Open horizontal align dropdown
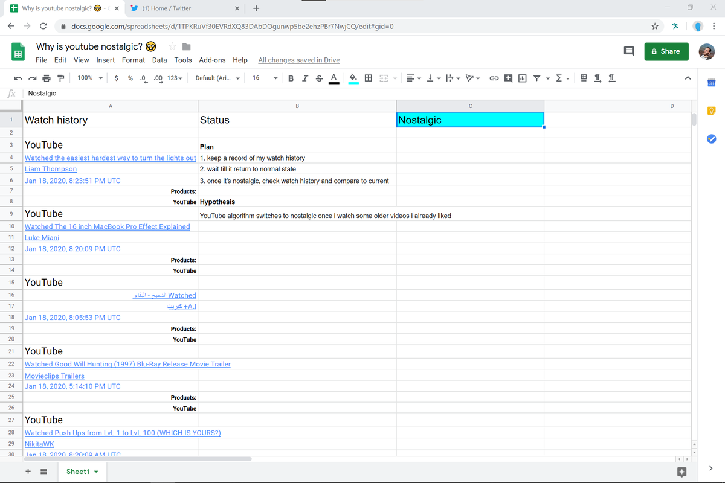 click(x=414, y=78)
